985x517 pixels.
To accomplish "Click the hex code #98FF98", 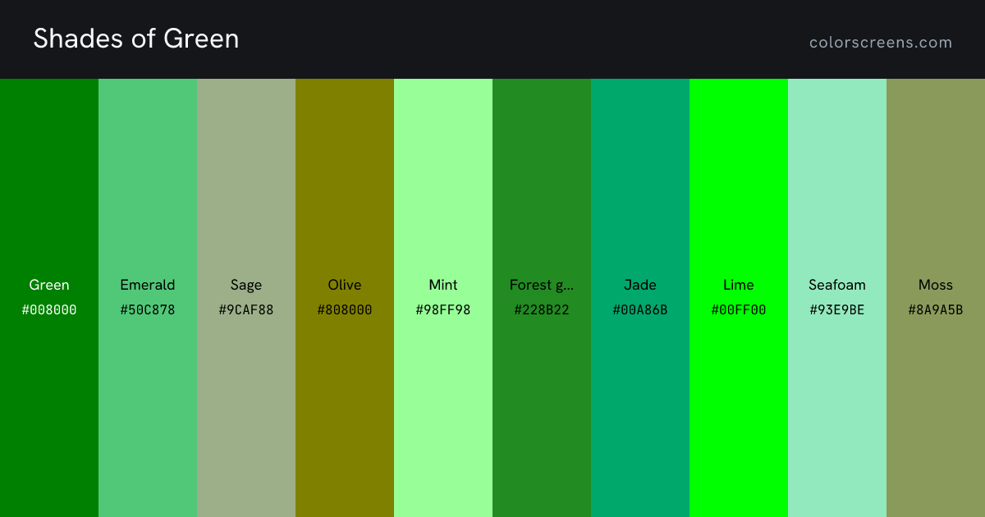I will coord(443,310).
